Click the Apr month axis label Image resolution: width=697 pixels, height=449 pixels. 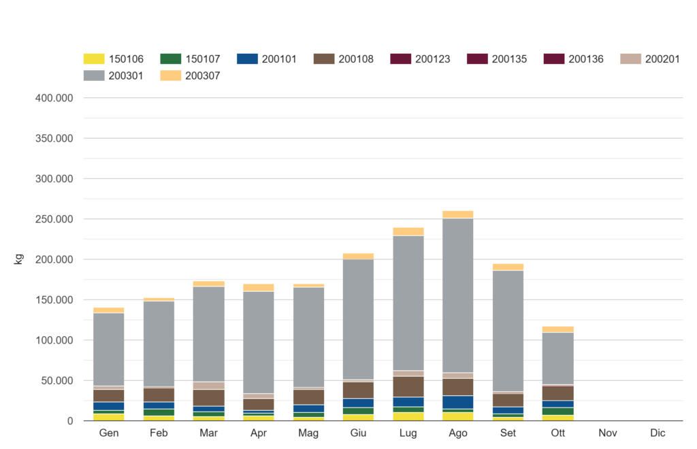click(x=258, y=433)
